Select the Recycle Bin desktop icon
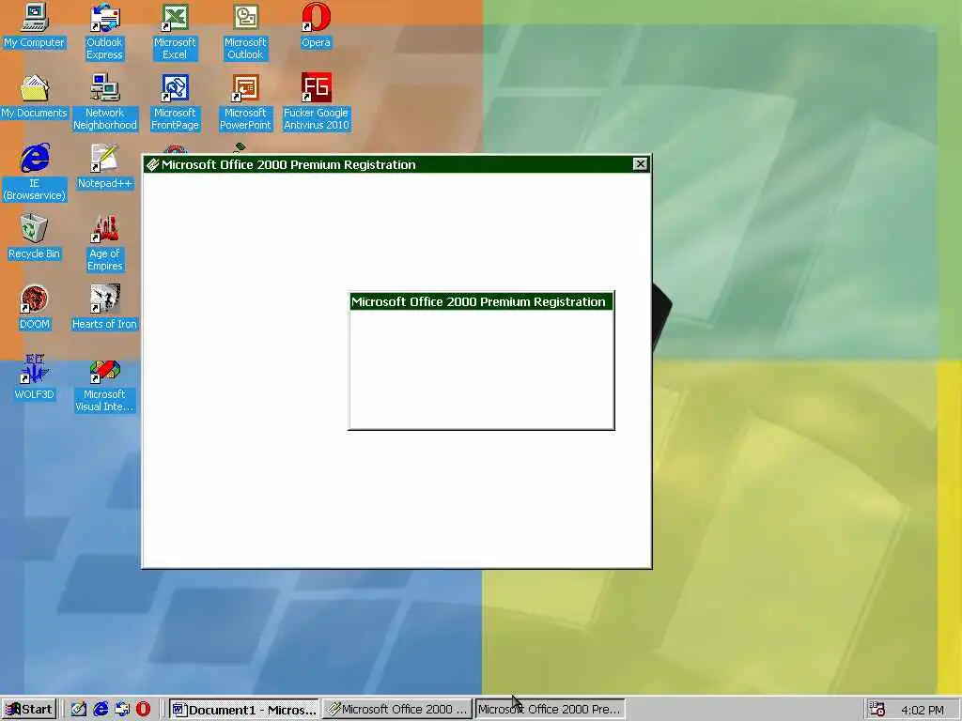 pos(35,238)
